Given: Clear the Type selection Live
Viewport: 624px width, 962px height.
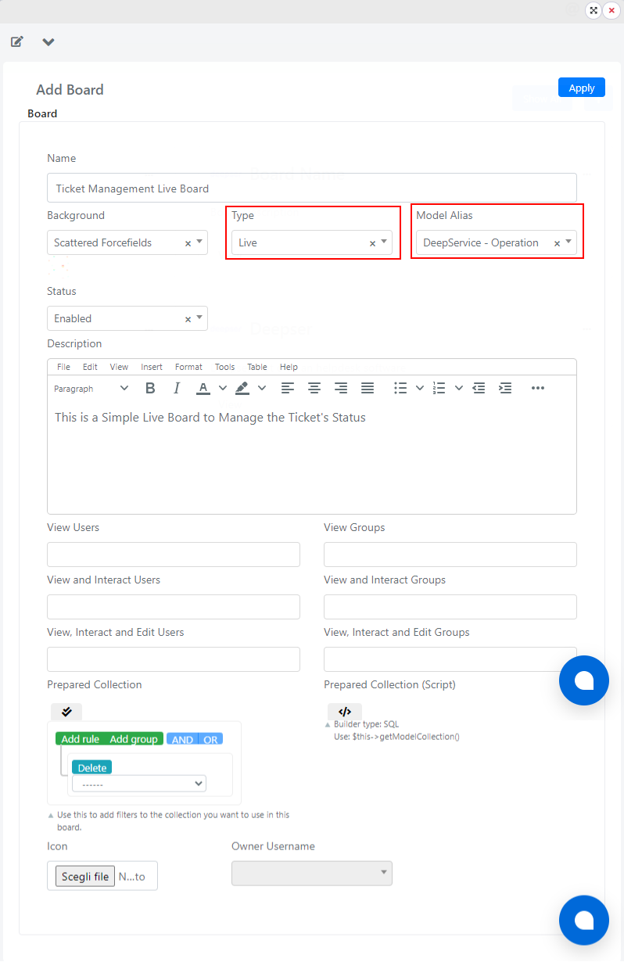Looking at the screenshot, I should [372, 243].
